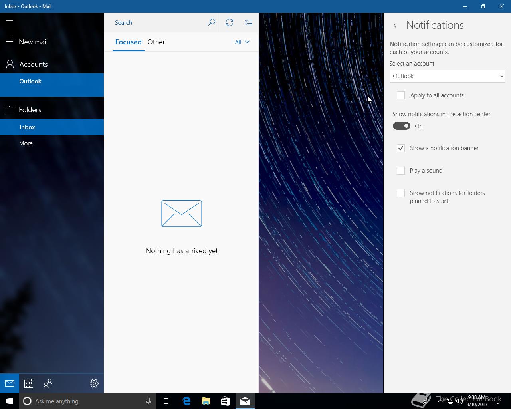Enter selection mode icon
The height and width of the screenshot is (409, 511).
click(249, 22)
